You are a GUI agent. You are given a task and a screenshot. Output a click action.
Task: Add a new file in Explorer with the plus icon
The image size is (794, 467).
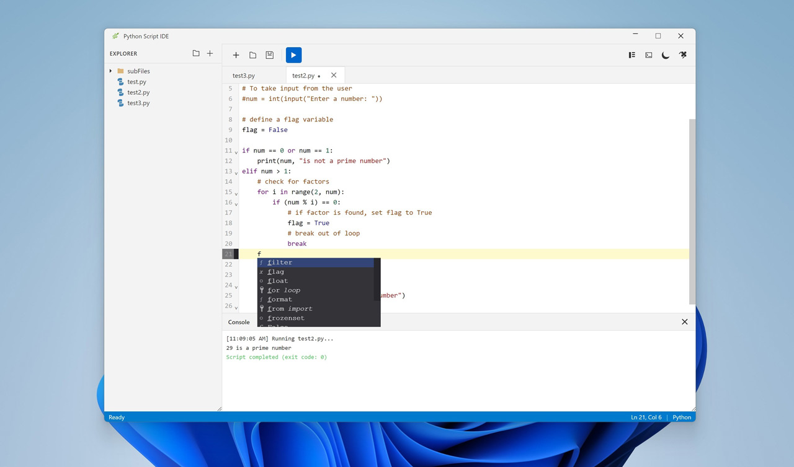coord(210,53)
